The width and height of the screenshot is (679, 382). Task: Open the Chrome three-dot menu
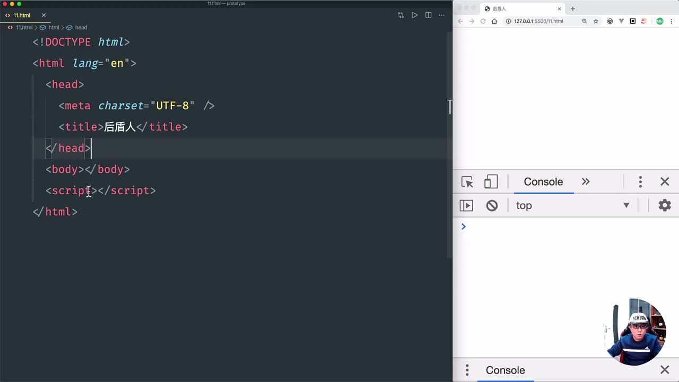click(672, 21)
